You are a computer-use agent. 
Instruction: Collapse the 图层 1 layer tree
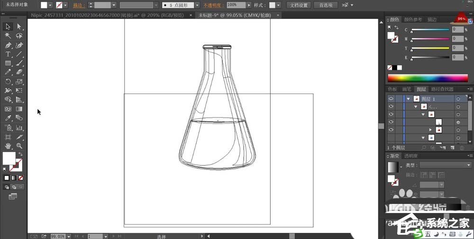[408, 99]
